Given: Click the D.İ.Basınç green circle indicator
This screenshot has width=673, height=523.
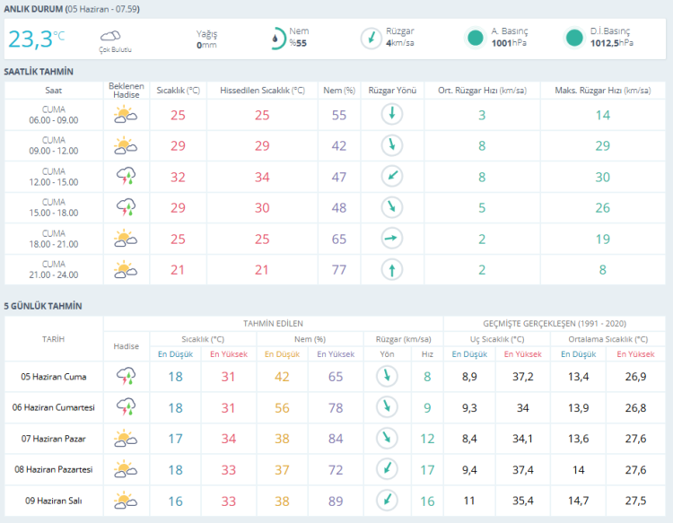Looking at the screenshot, I should 574,38.
